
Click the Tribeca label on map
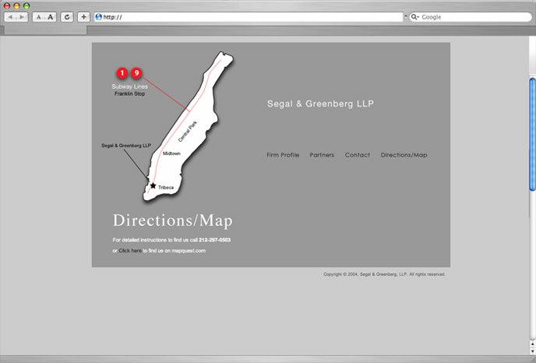(x=166, y=187)
